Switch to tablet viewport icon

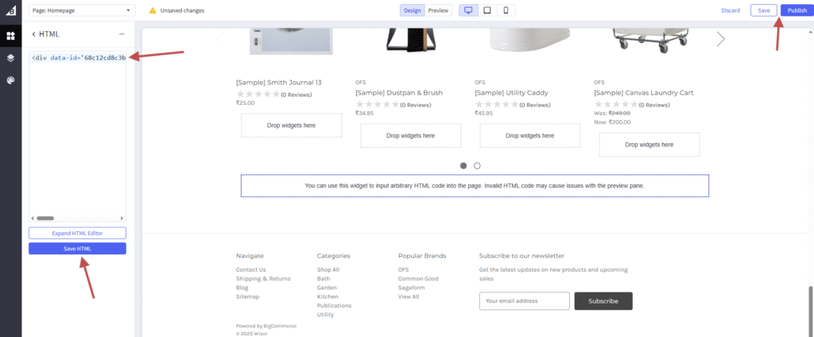click(486, 10)
